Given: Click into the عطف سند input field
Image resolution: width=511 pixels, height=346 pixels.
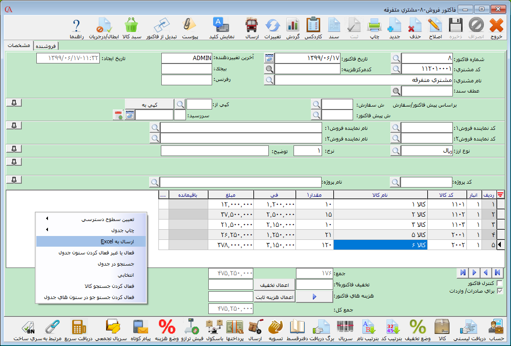Looking at the screenshot, I should pos(427,91).
